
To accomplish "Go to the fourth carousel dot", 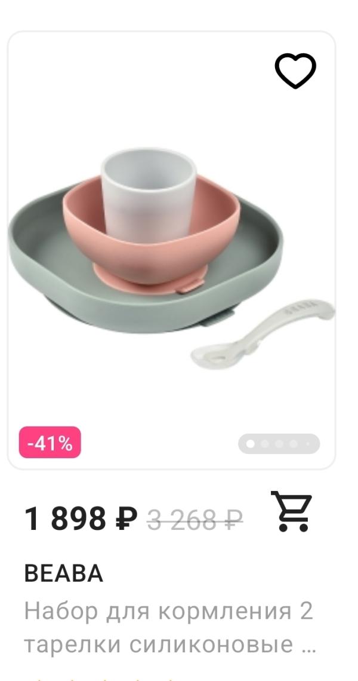I will 294,443.
